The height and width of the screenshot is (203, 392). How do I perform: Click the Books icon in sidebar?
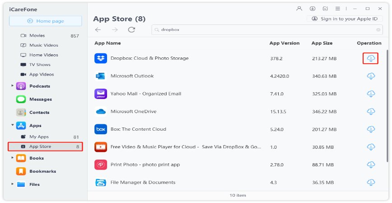pos(21,158)
